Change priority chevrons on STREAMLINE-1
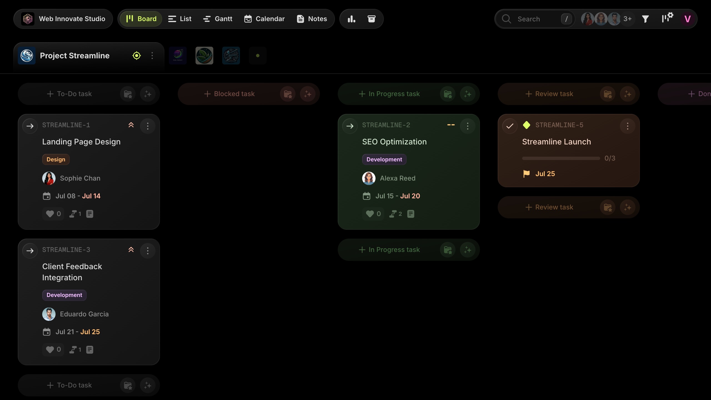 [x=131, y=125]
